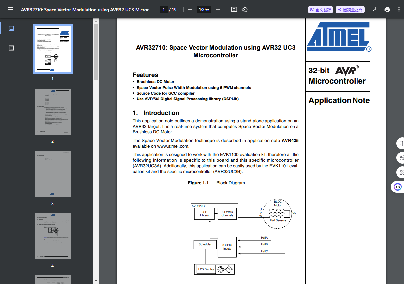Click the thumbnail panel scroll-up arrow

[x=96, y=21]
